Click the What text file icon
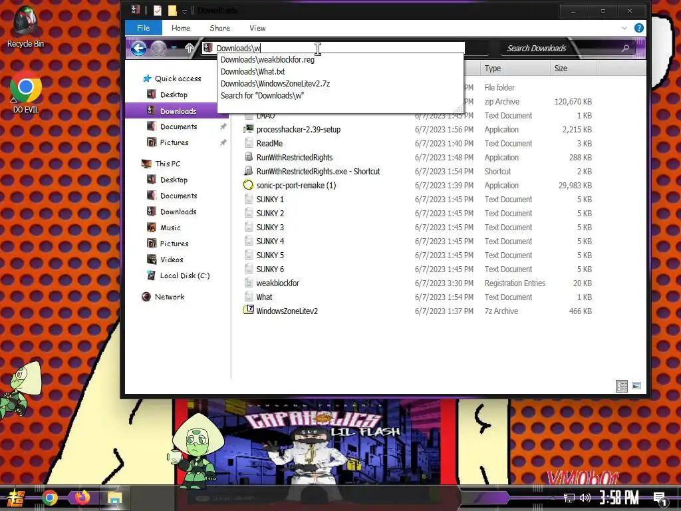Image resolution: width=681 pixels, height=511 pixels. (x=249, y=297)
